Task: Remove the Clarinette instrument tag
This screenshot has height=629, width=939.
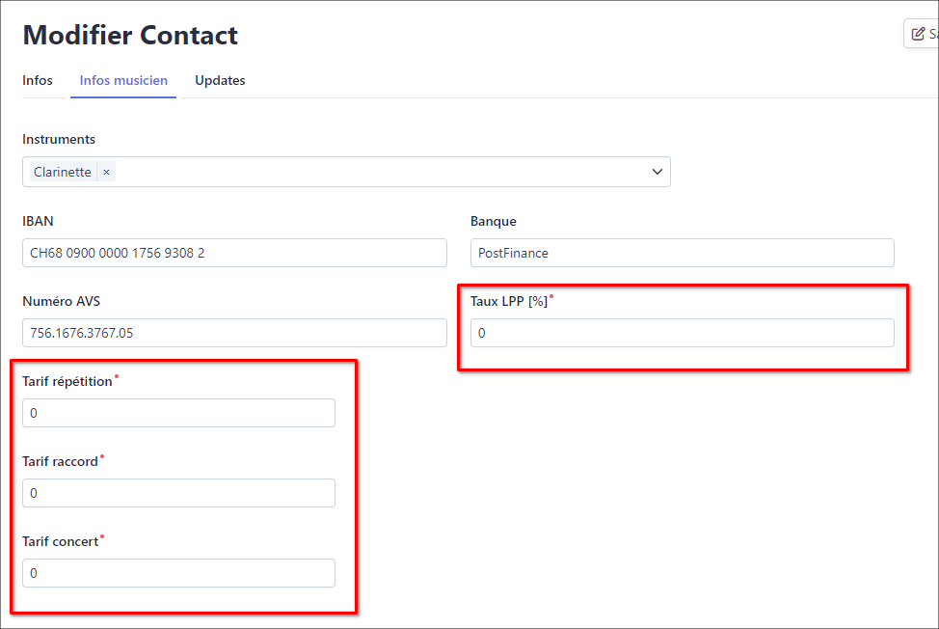Action: 106,172
